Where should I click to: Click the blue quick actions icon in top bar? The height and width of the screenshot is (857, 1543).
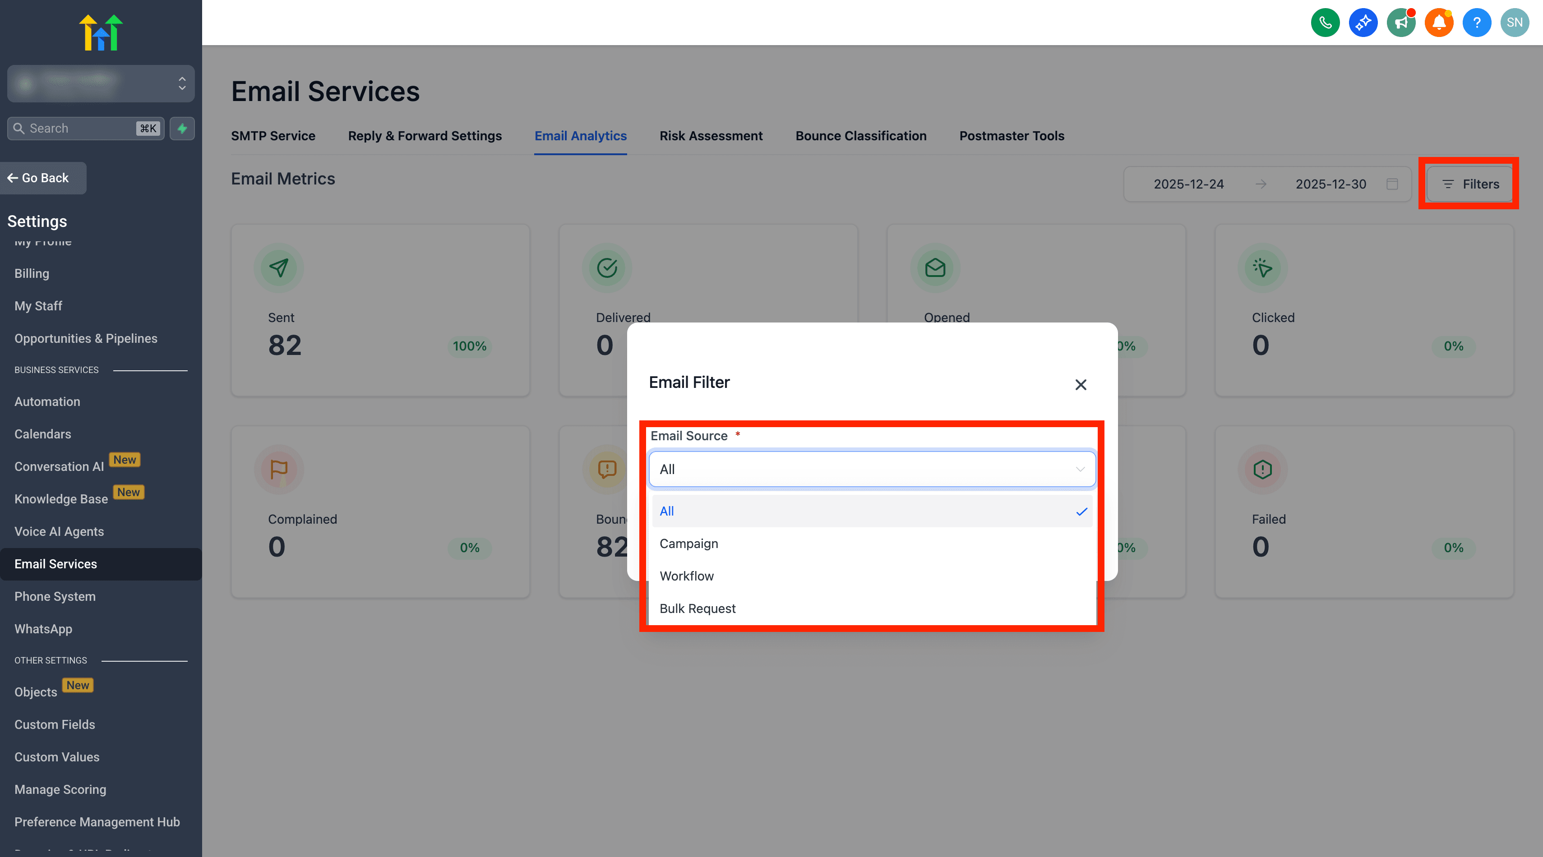point(1363,22)
